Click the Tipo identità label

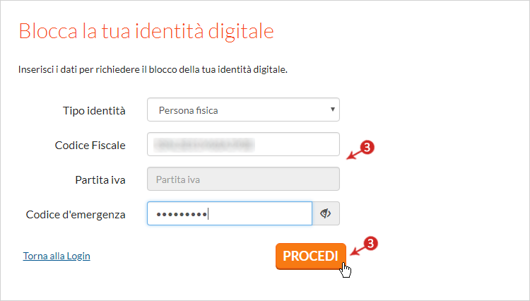coord(94,111)
